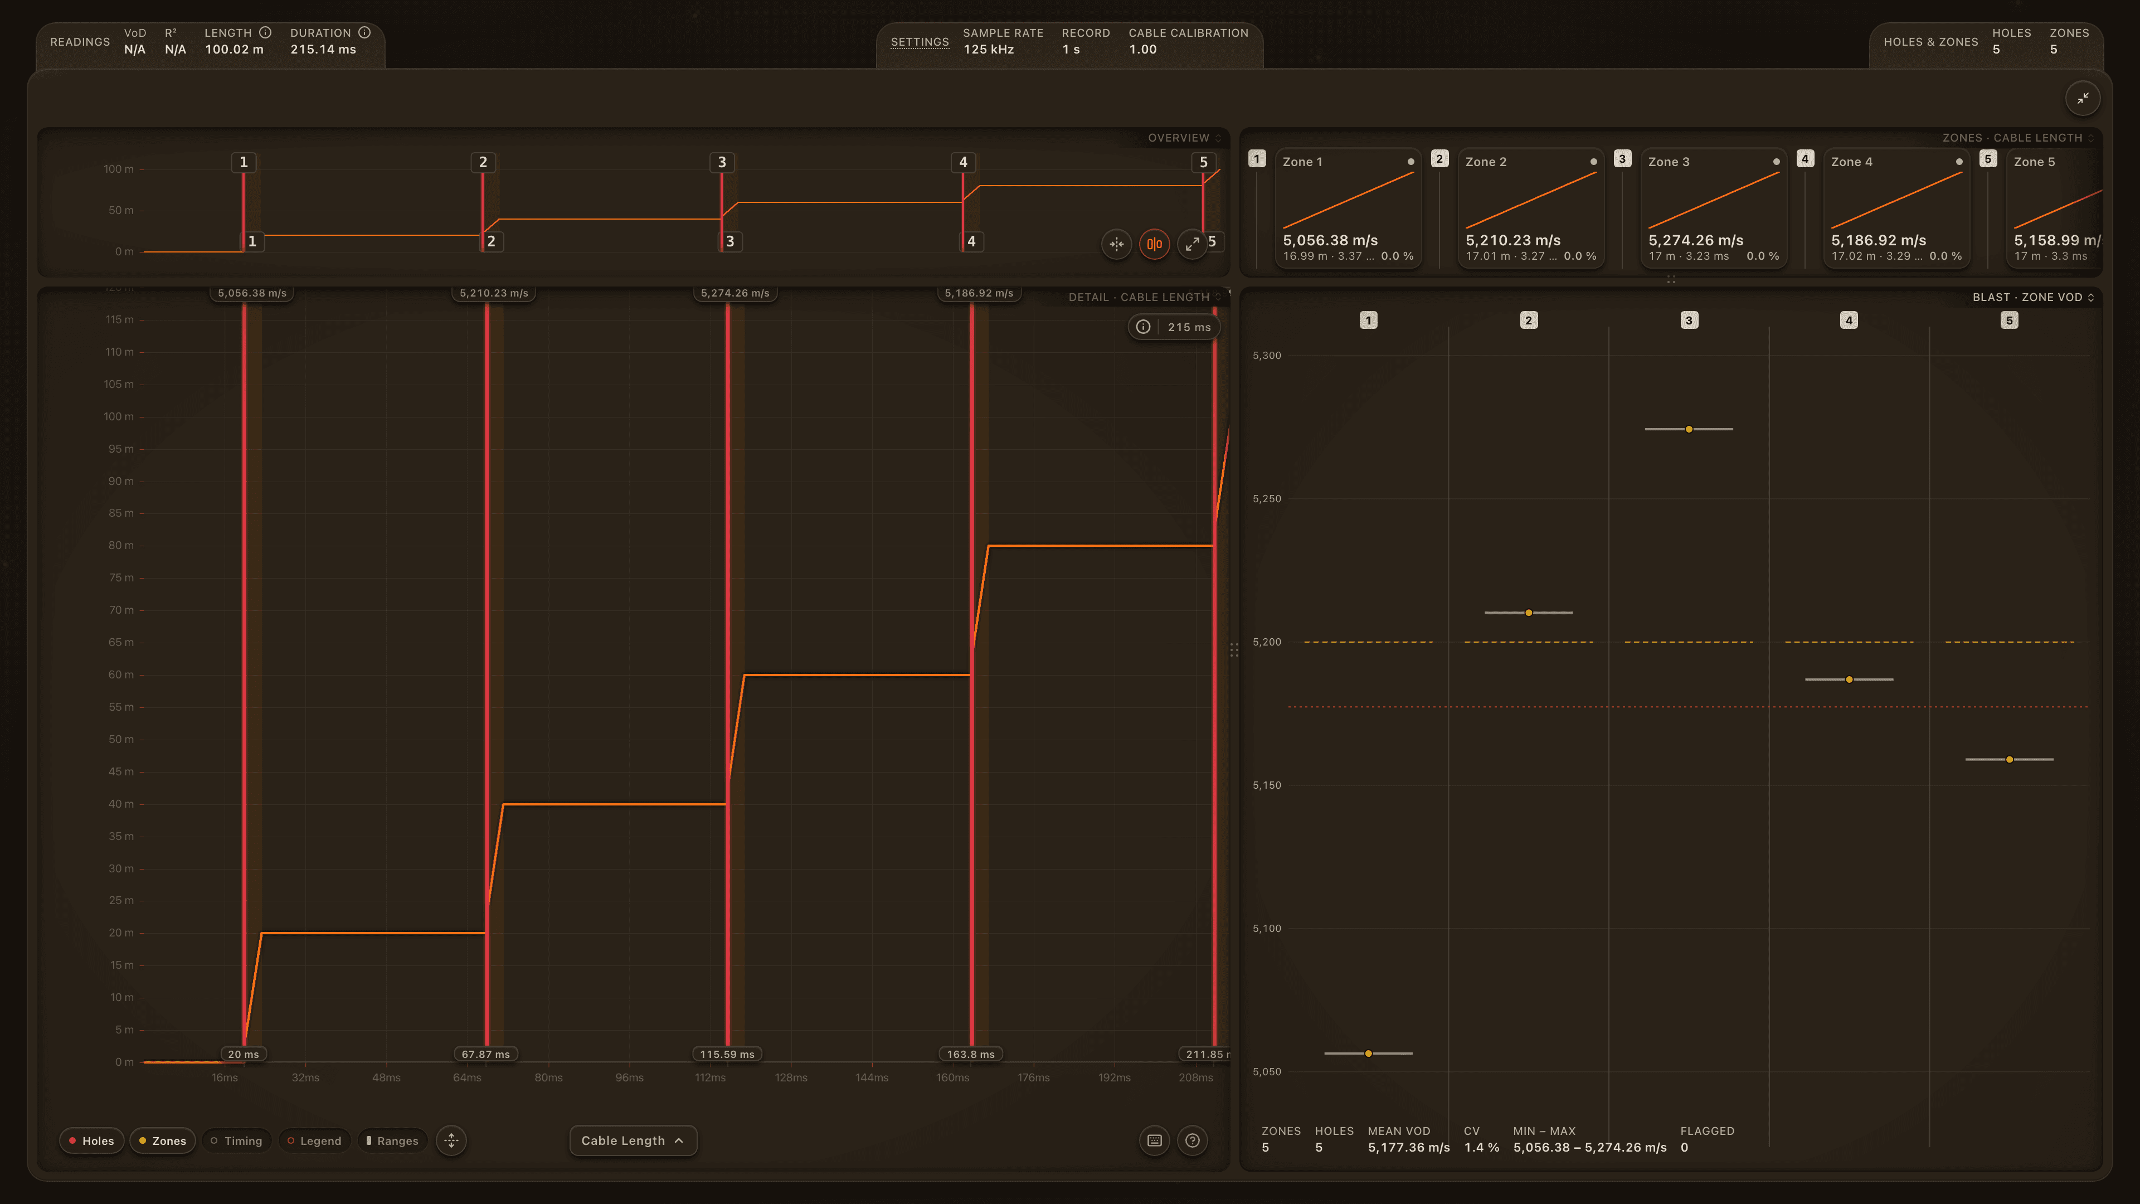Click the 67.87 ms time marker

pyautogui.click(x=485, y=1055)
